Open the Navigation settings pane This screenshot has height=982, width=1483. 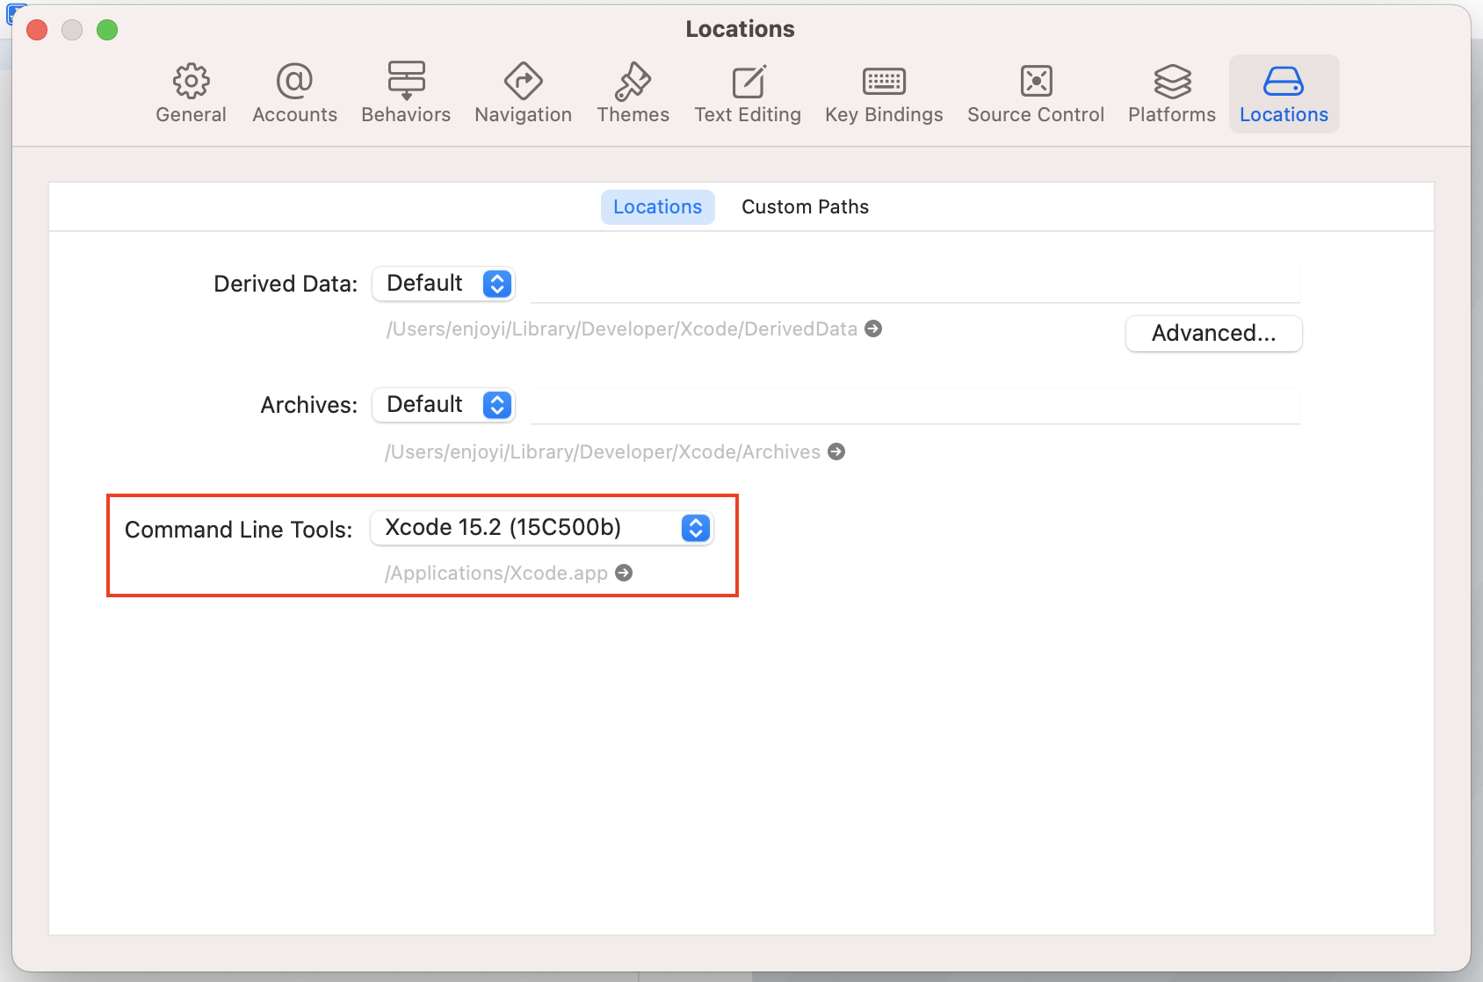pos(523,94)
